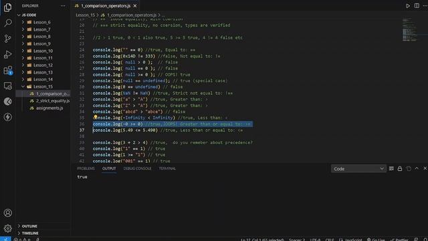Open the Extensions view
This screenshot has width=428, height=241.
coord(7,70)
